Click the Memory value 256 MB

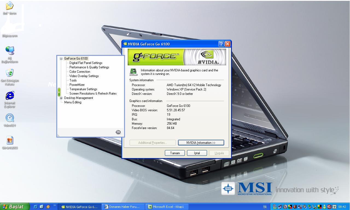[172, 124]
